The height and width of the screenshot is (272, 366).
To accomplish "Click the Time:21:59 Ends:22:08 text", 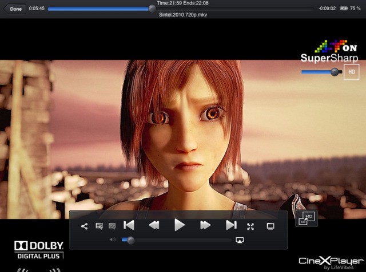I will [183, 3].
